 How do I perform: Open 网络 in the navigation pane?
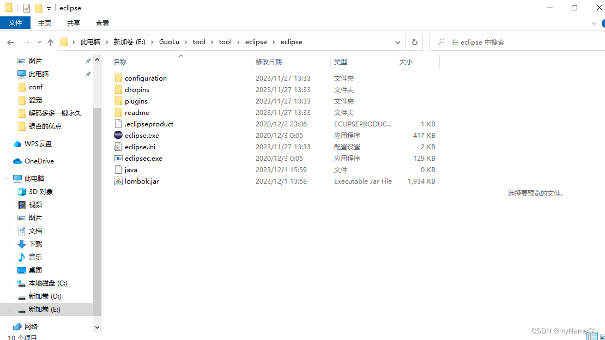[26, 326]
